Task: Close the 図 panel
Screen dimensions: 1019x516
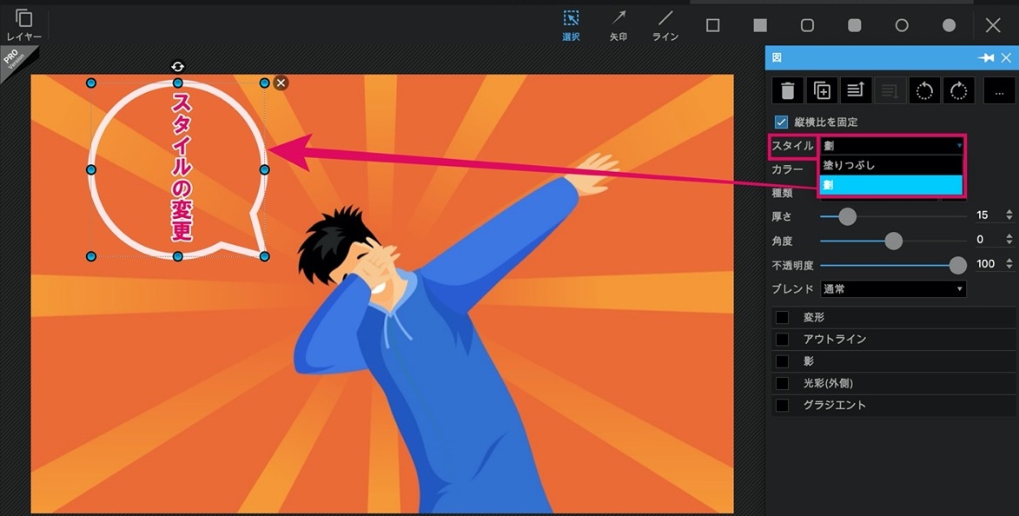Action: (1006, 58)
